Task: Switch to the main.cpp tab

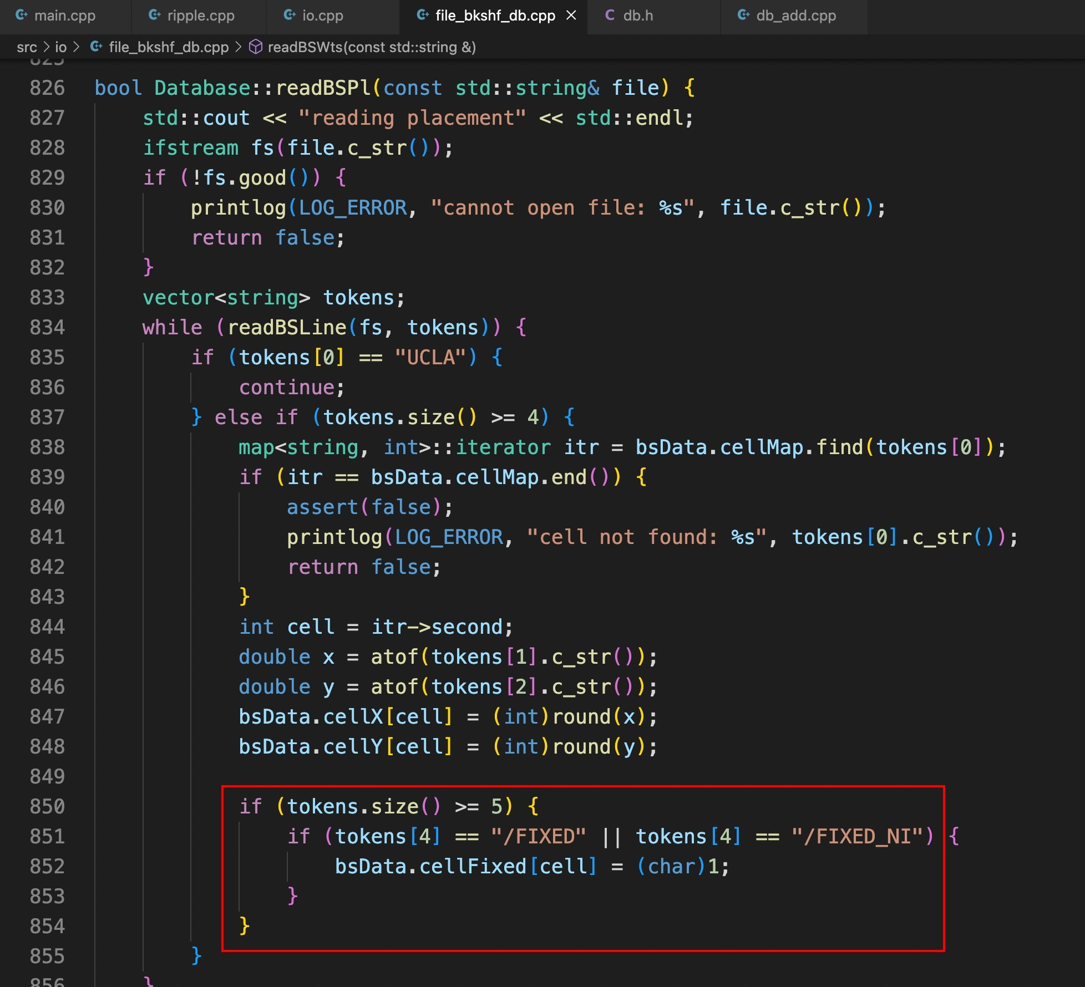Action: (64, 16)
